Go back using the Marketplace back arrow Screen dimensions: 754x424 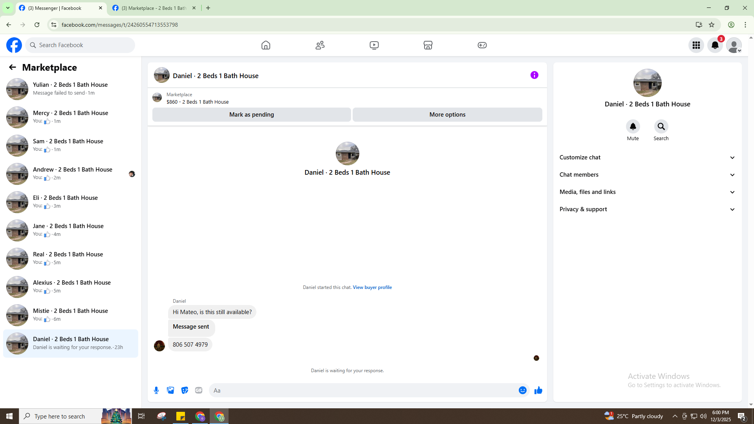point(13,67)
